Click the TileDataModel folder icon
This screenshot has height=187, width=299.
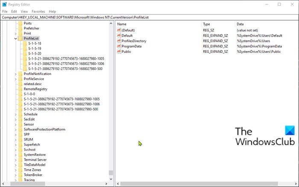(21, 165)
